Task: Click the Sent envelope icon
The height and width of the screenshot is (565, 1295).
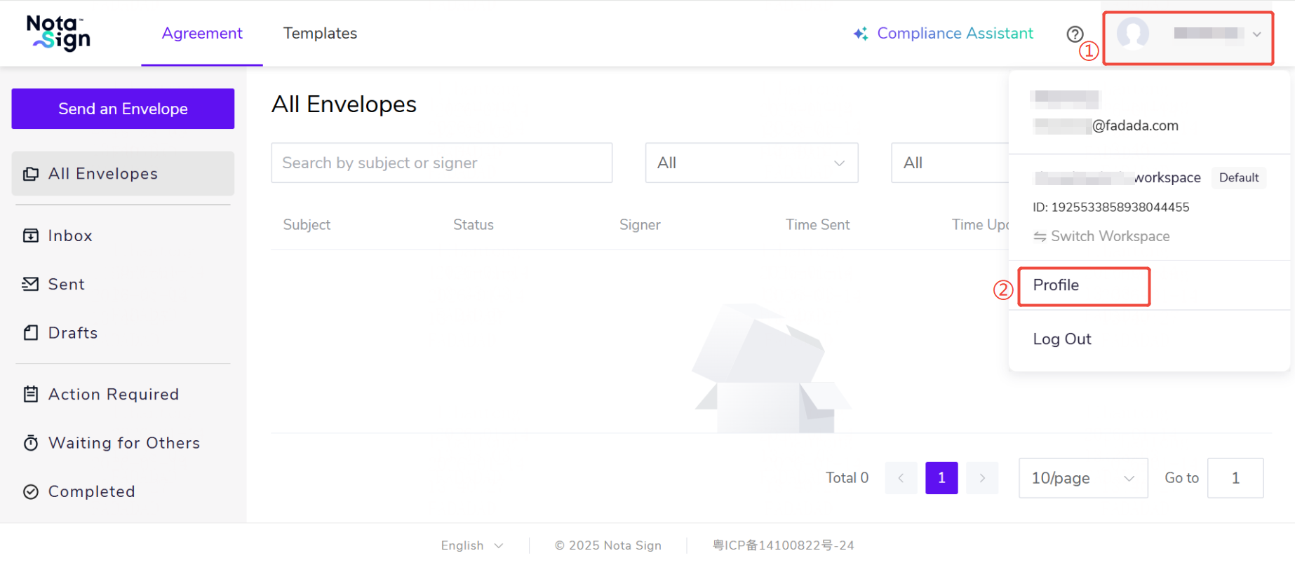Action: (31, 284)
